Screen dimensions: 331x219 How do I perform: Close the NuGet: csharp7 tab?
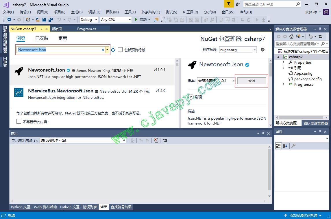tap(47, 29)
